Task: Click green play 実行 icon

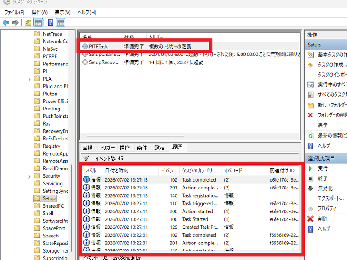Action: click(x=311, y=169)
